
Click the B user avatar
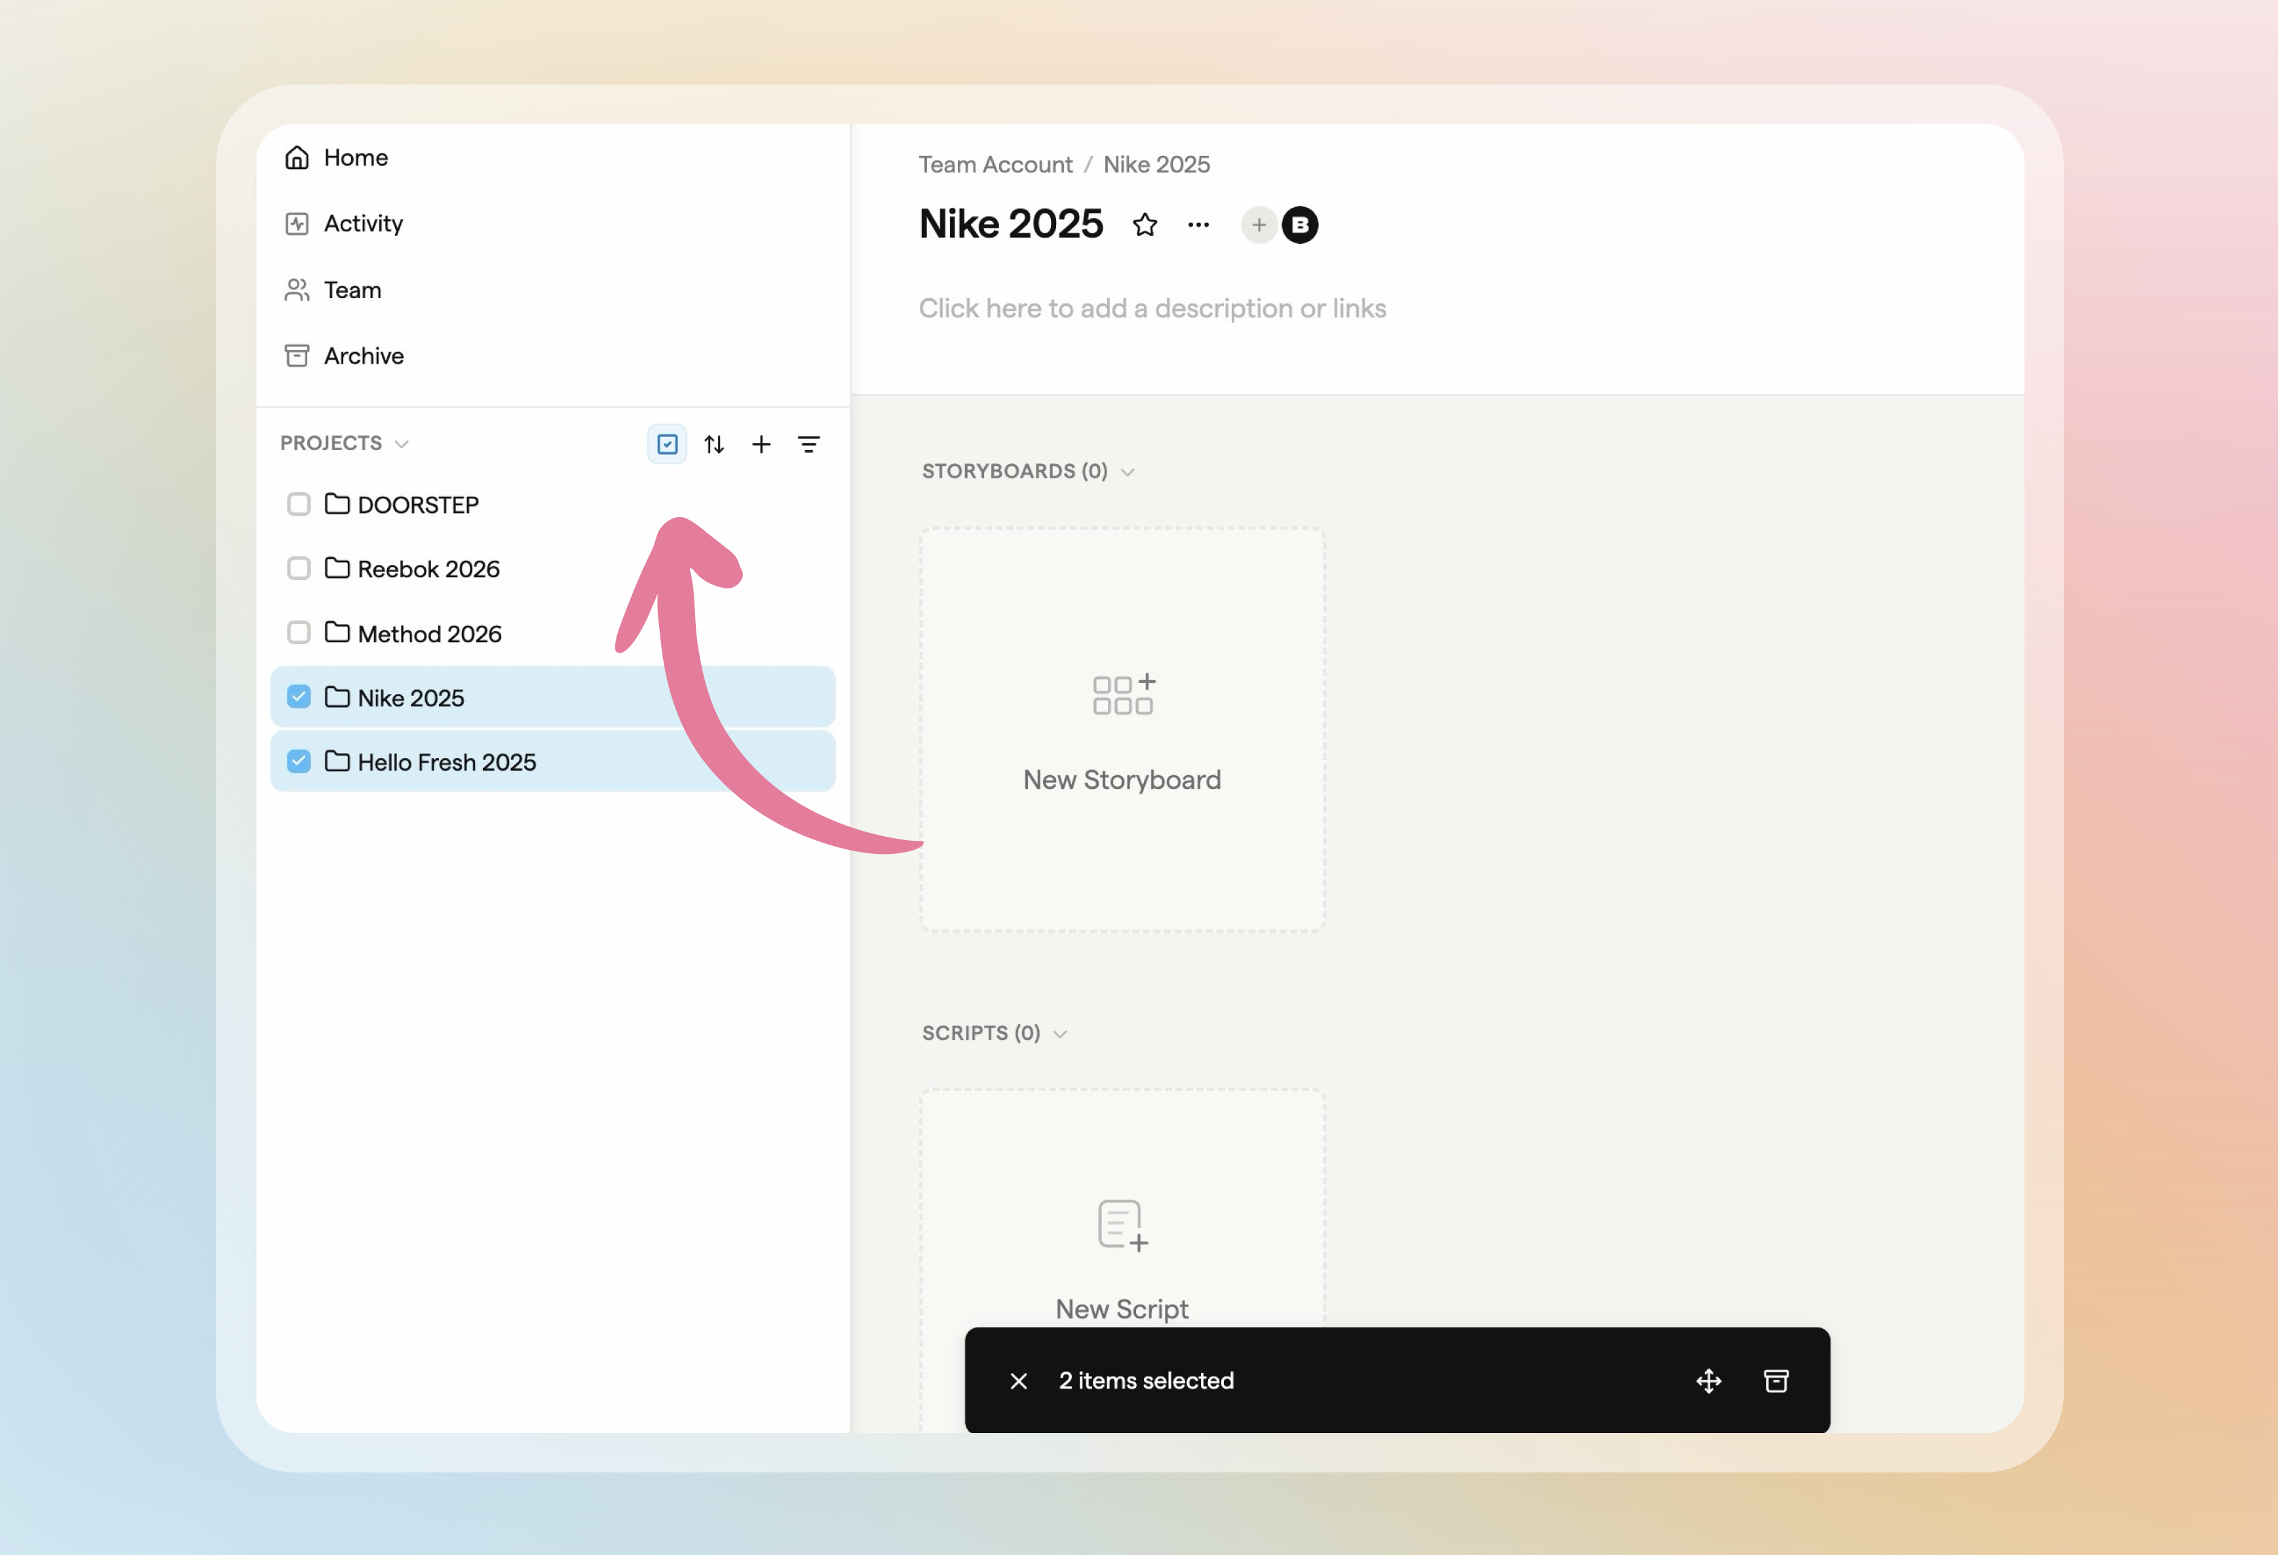pyautogui.click(x=1300, y=225)
